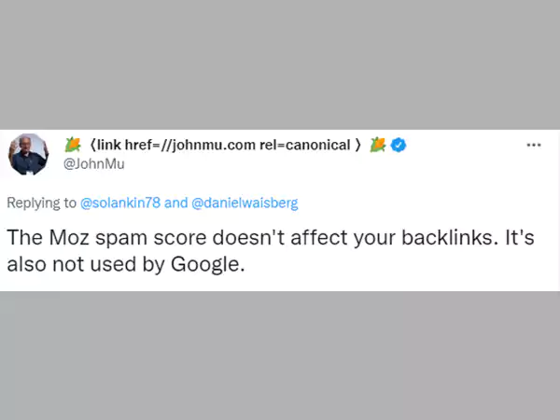Visit the @danielwaisberg mention profile
Image resolution: width=560 pixels, height=420 pixels.
(x=245, y=202)
